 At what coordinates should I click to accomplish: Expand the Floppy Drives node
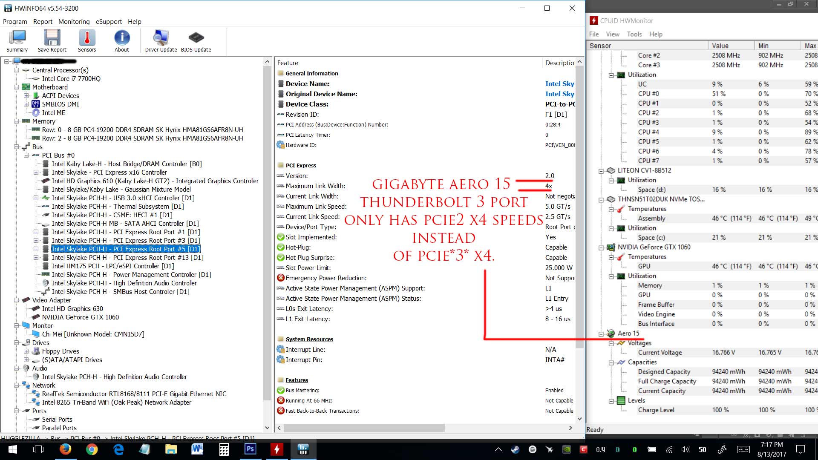point(26,351)
